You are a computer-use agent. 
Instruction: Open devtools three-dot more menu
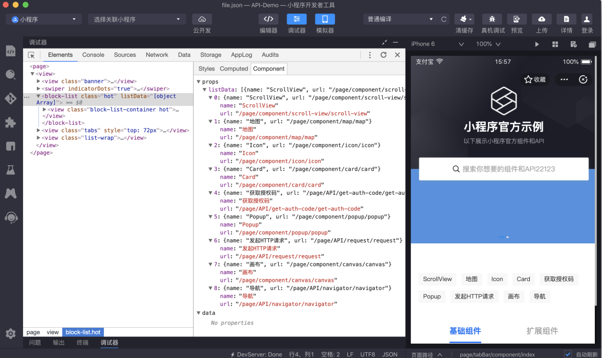click(x=370, y=55)
